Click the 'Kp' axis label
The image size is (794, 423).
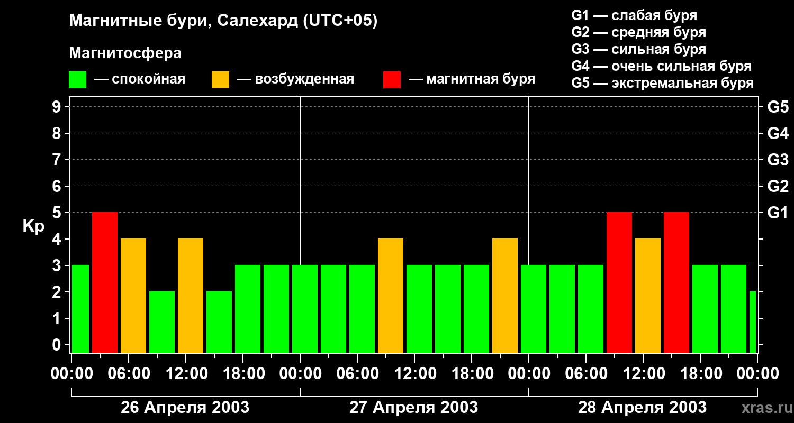(x=33, y=227)
